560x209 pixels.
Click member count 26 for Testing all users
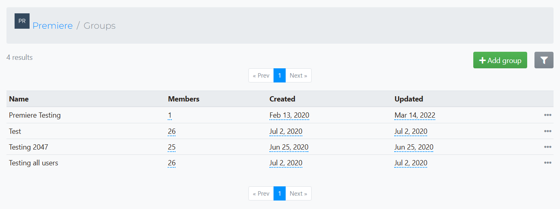pyautogui.click(x=172, y=163)
